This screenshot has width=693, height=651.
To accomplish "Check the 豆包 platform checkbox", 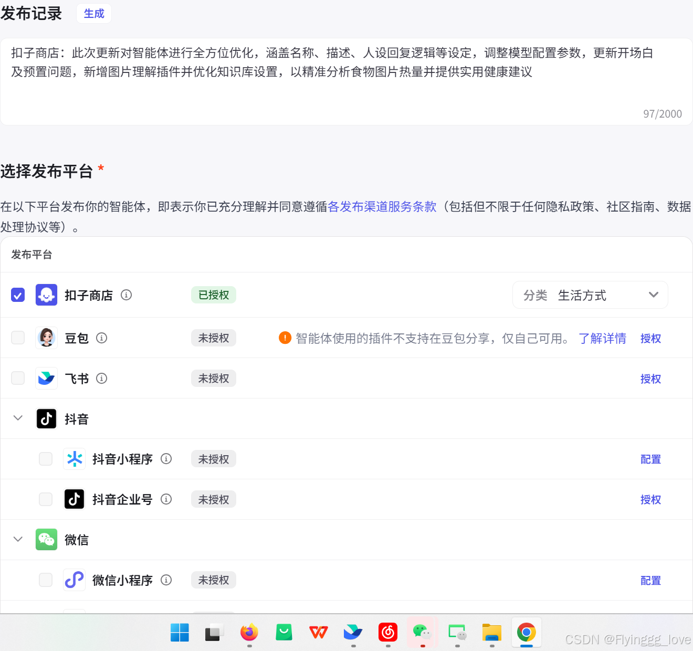I will [x=18, y=338].
